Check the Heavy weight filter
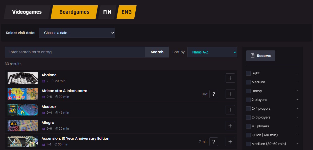The width and height of the screenshot is (313, 150). click(248, 91)
